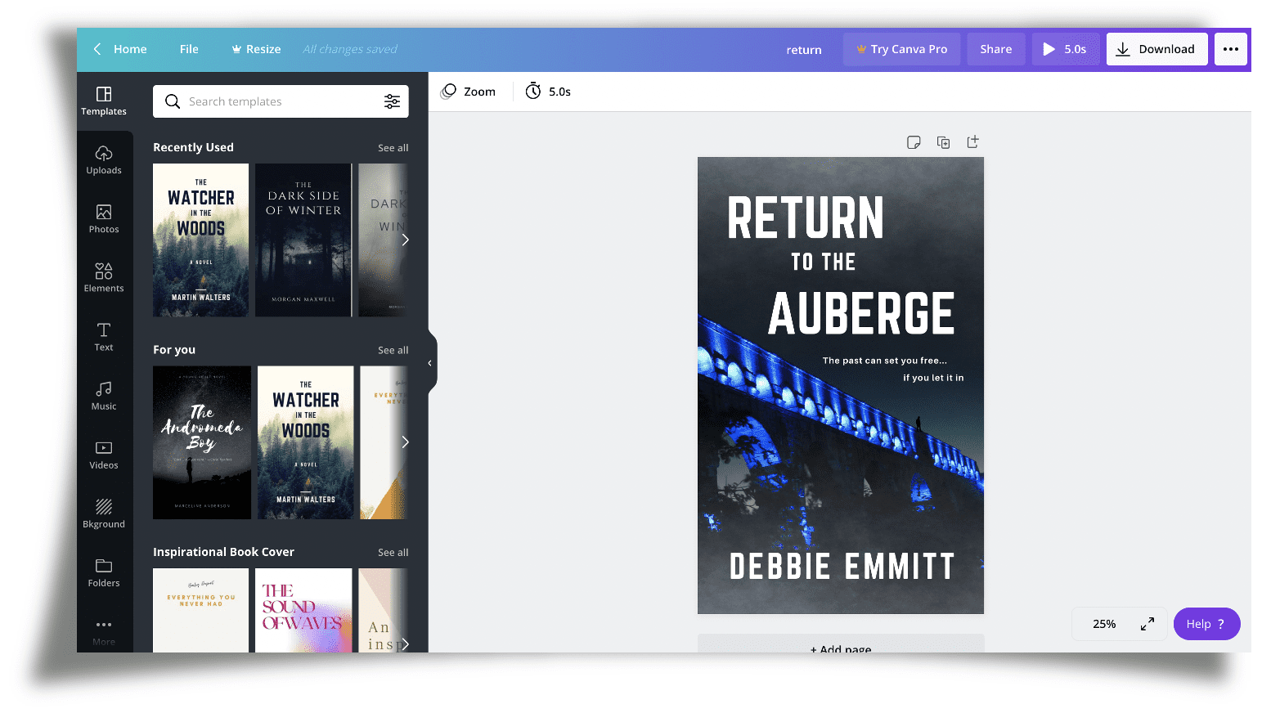This screenshot has height=713, width=1271.
Task: Click the 5.0s timing button
Action: pos(548,92)
